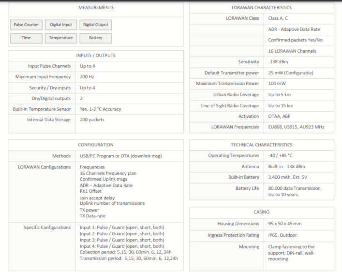Select the LORAWAN Configurations label
Viewport: 342px width, 272px height.
pos(45,167)
